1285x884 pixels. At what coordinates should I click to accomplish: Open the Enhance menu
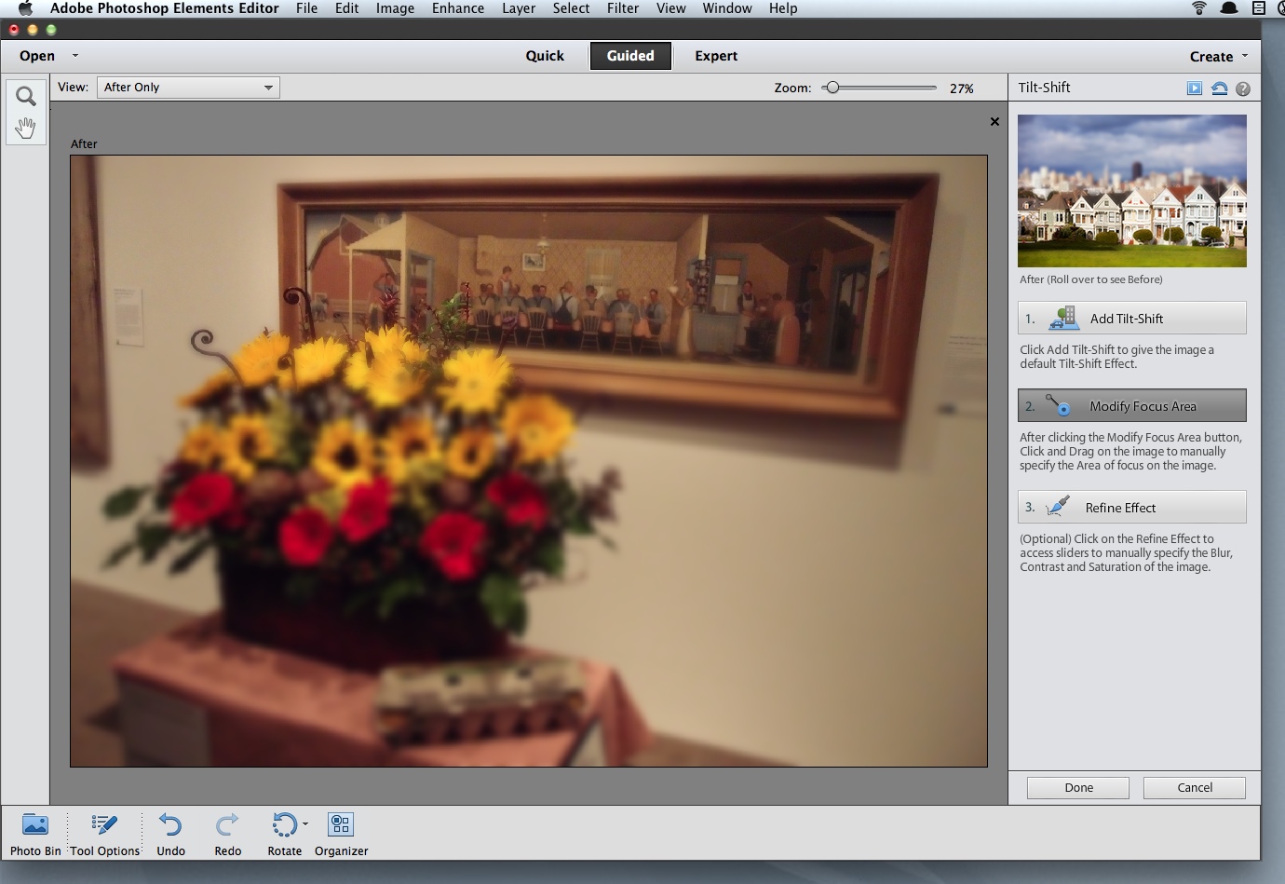coord(457,8)
